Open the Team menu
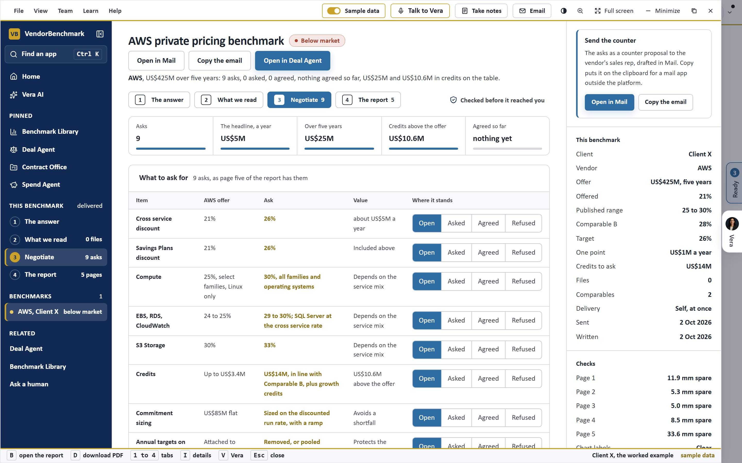Image resolution: width=742 pixels, height=463 pixels. (65, 11)
